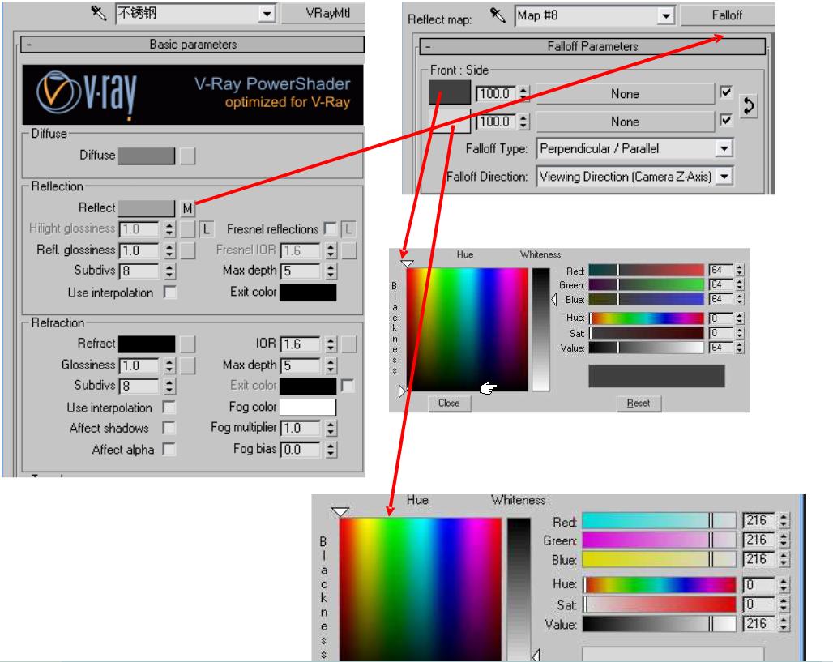Open the Map #8 name dropdown
833x662 pixels.
pos(665,16)
